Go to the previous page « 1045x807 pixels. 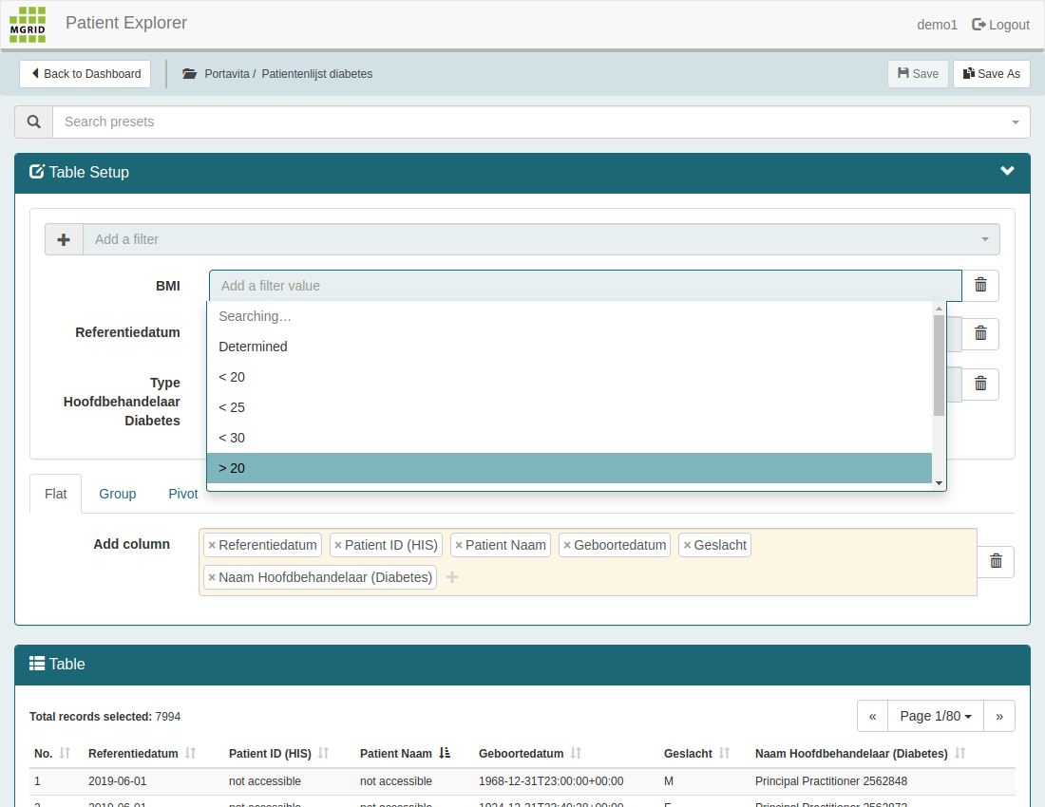[x=872, y=717]
